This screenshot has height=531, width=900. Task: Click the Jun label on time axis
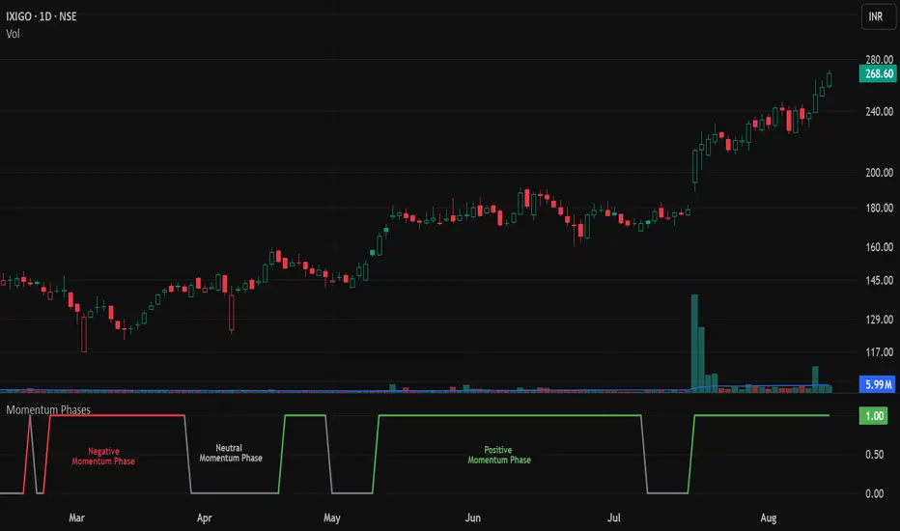point(472,517)
